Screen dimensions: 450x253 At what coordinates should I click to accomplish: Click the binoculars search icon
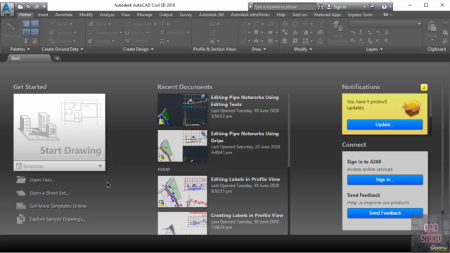tap(321, 6)
